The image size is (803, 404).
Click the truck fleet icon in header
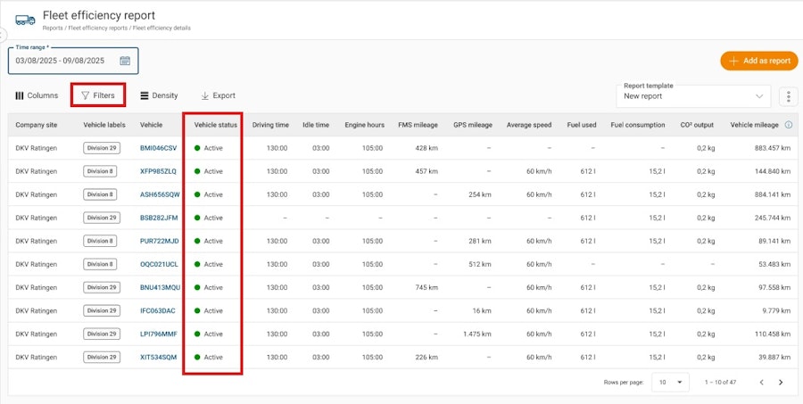coord(25,20)
